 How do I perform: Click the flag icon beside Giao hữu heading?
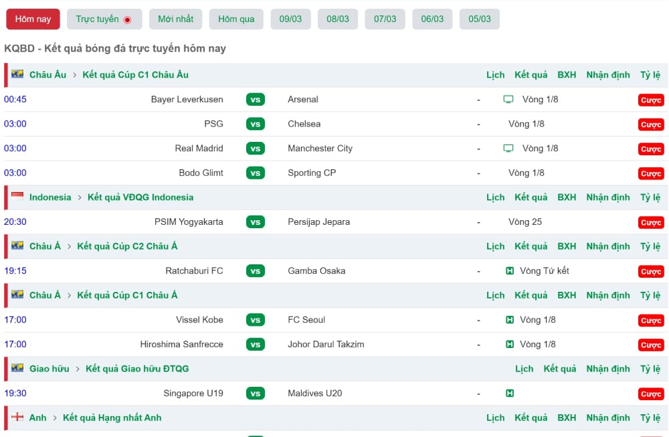click(x=17, y=368)
